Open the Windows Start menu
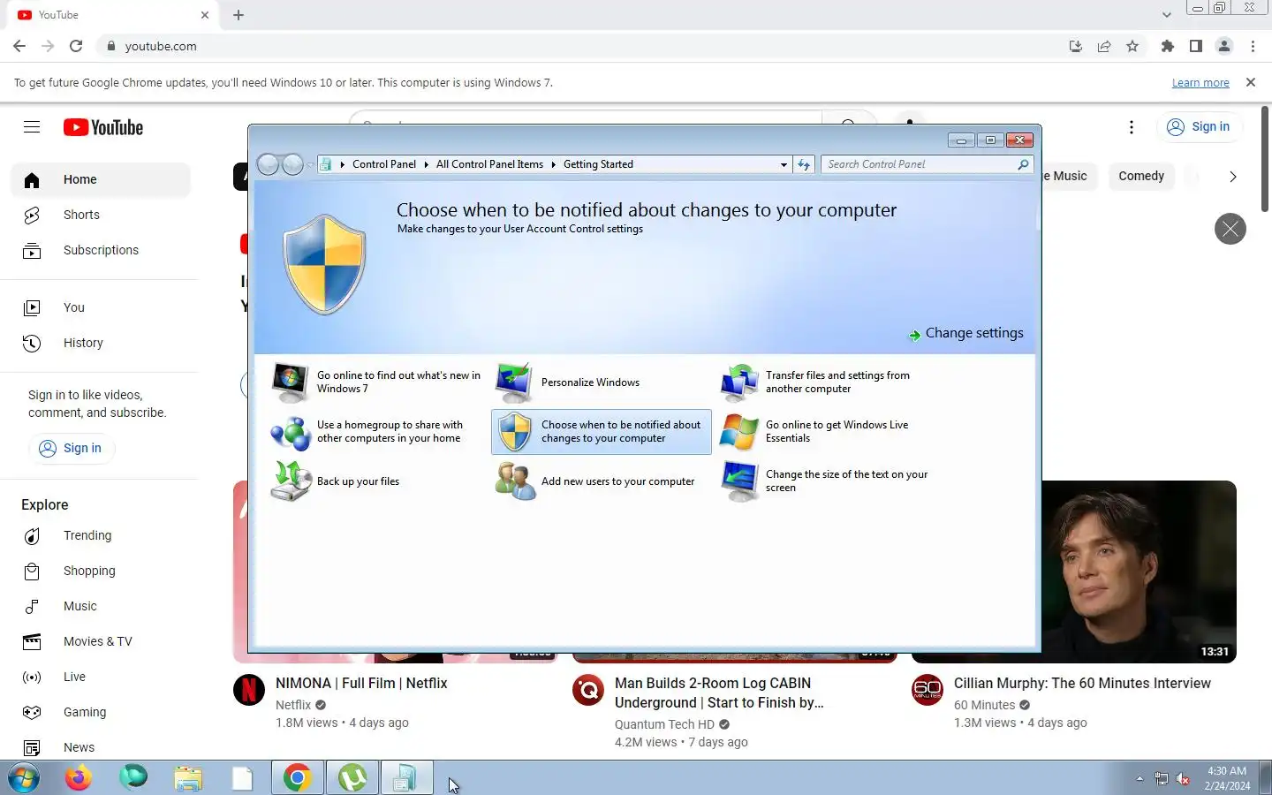1272x795 pixels. coord(24,778)
